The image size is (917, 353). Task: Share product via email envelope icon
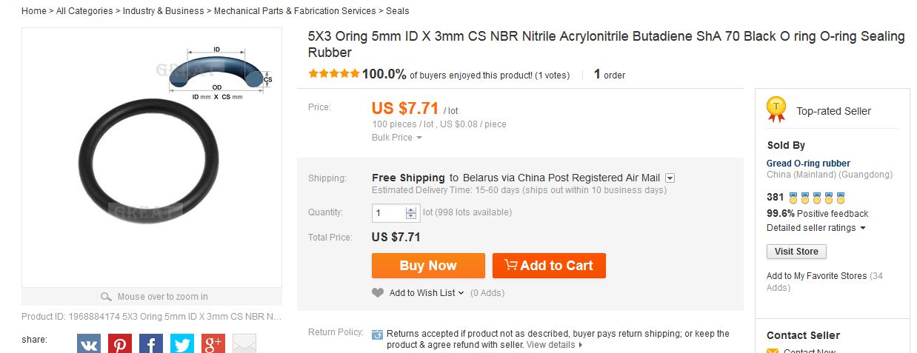pos(244,344)
